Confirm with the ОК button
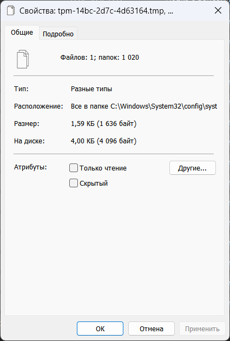 (100, 329)
